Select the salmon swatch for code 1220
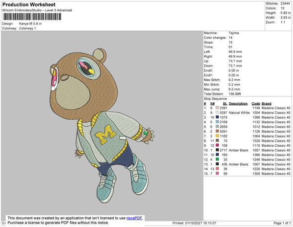The width and height of the screenshot is (293, 227). [217, 169]
